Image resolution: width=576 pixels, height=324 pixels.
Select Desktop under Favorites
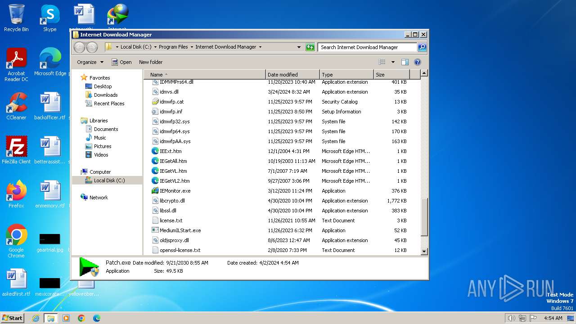103,86
